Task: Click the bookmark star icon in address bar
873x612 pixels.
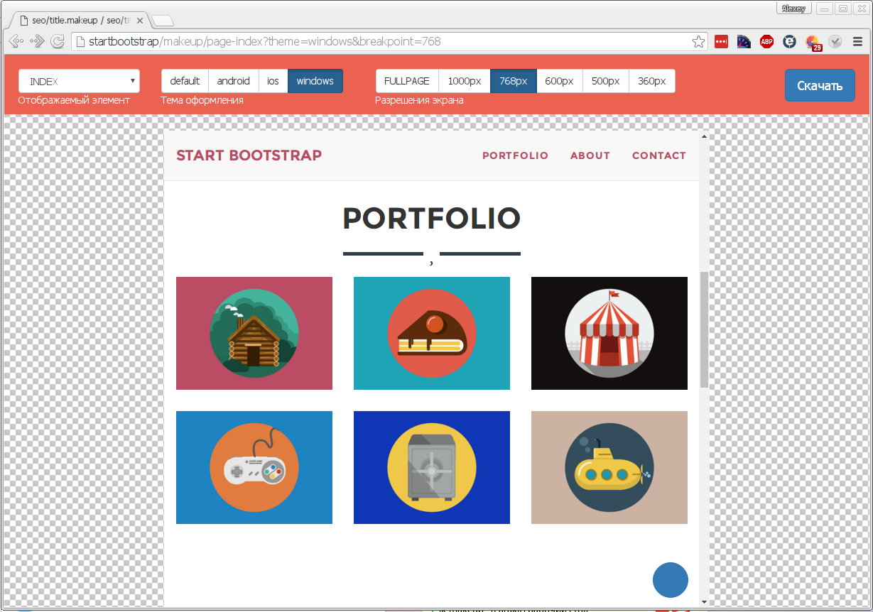Action: (699, 41)
